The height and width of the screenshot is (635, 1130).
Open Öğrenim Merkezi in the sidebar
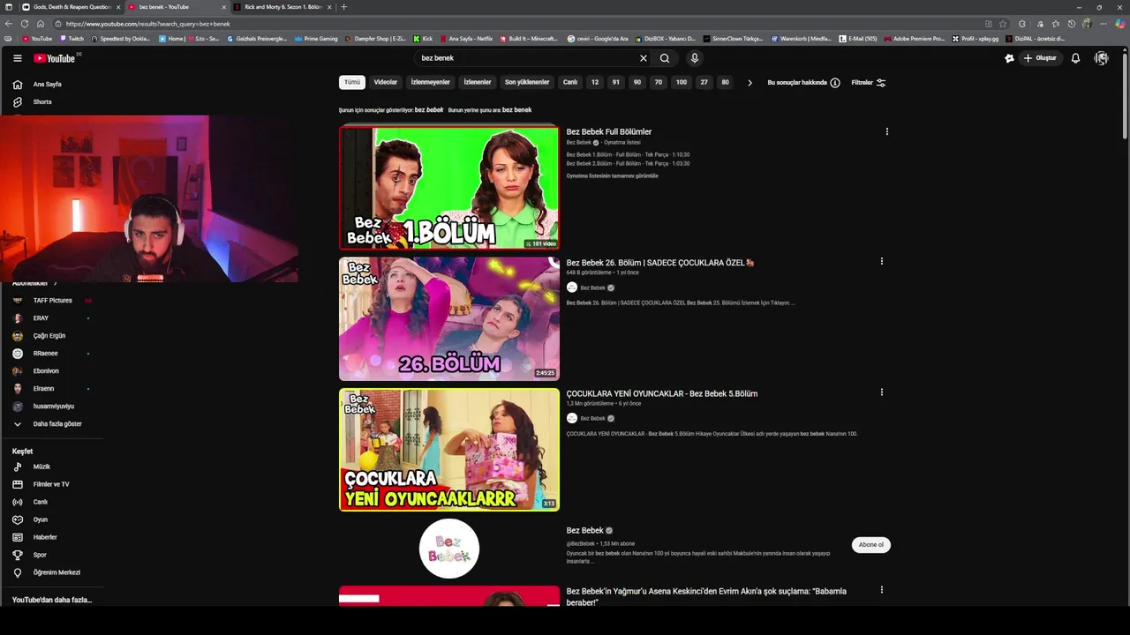point(56,572)
